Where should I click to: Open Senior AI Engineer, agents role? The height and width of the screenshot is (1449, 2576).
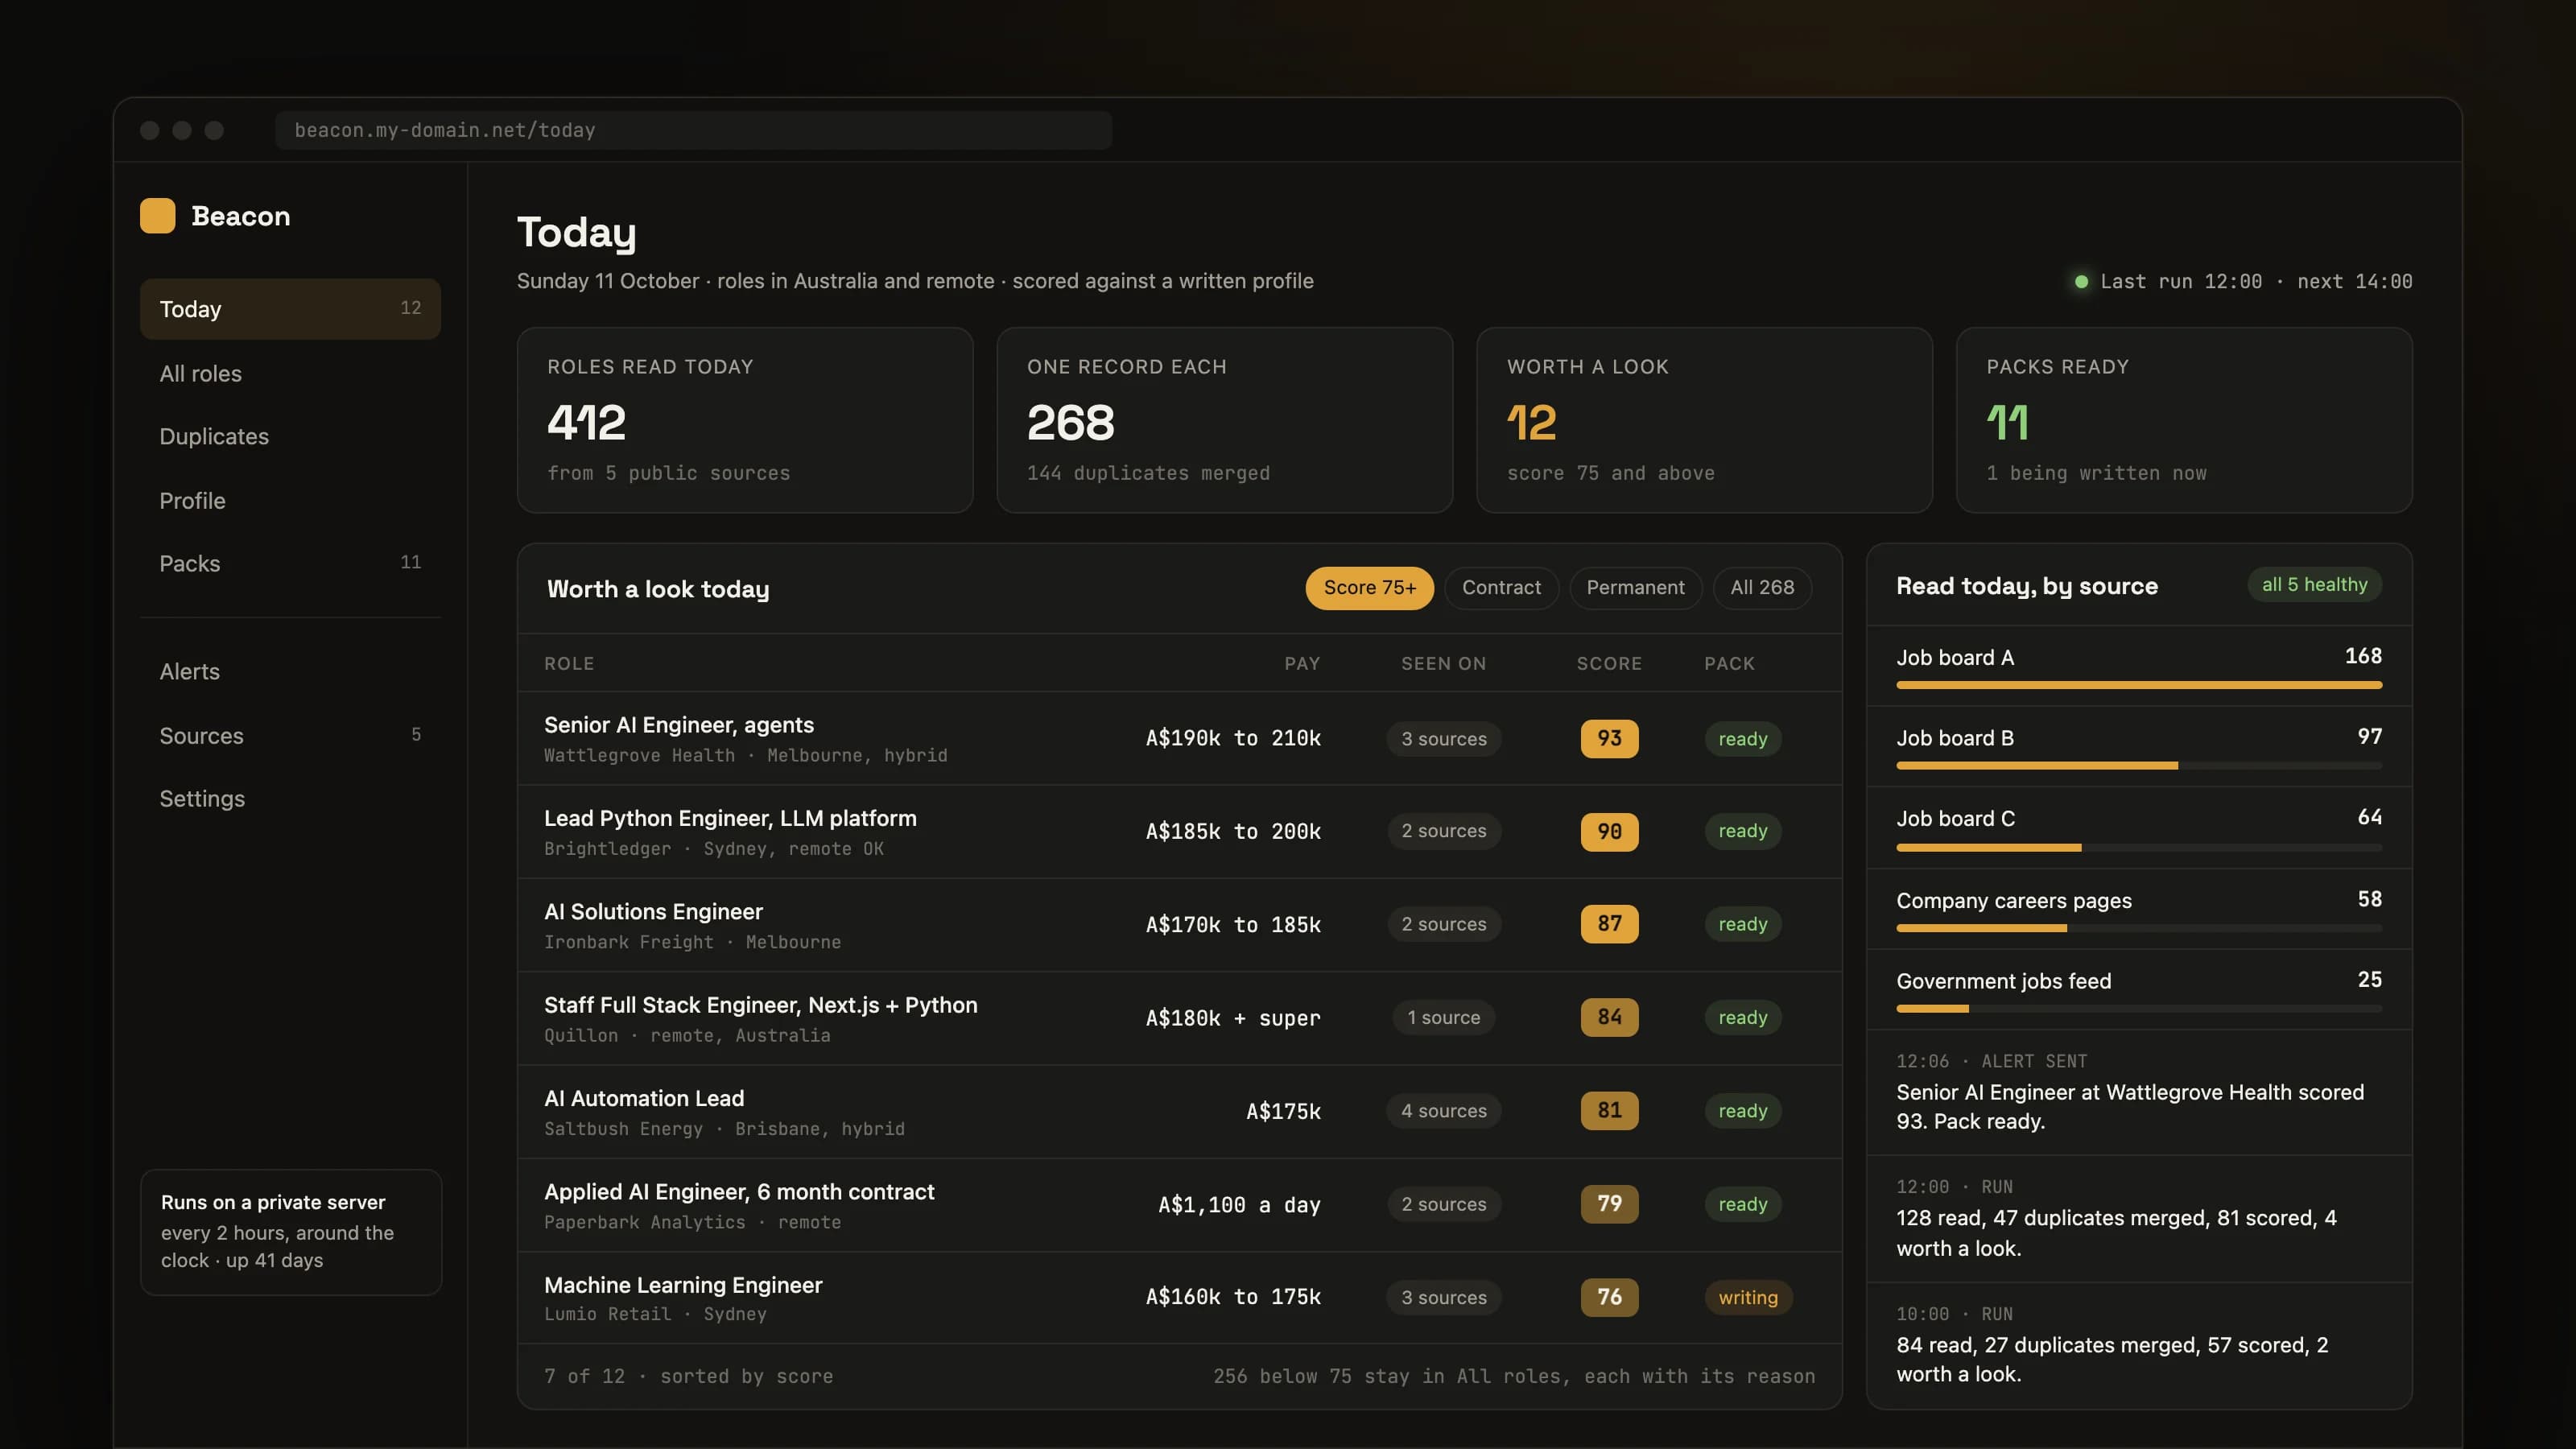(1179, 738)
